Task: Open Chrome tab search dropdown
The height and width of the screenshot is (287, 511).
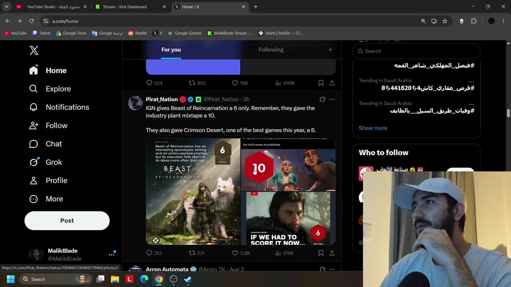Action: (x=6, y=7)
